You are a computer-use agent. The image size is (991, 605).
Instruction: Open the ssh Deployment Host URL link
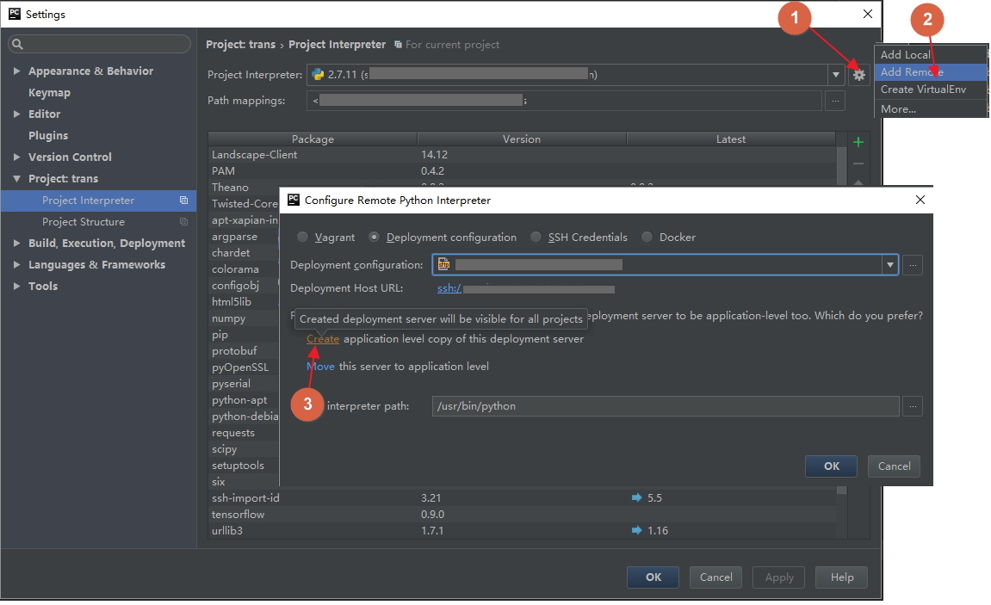point(449,288)
